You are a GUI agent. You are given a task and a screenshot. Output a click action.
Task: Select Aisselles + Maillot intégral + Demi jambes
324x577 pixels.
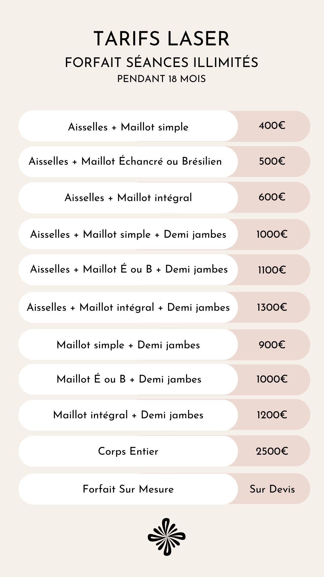tap(128, 307)
